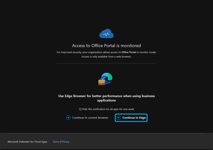Click the 'applications' word ending the Edge heading
Viewport: 213px width, 150px height.
coord(106,101)
